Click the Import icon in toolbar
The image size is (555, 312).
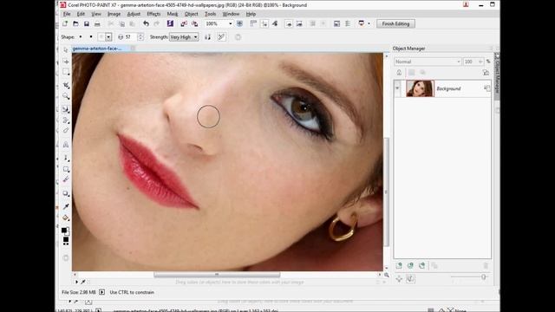click(x=184, y=23)
